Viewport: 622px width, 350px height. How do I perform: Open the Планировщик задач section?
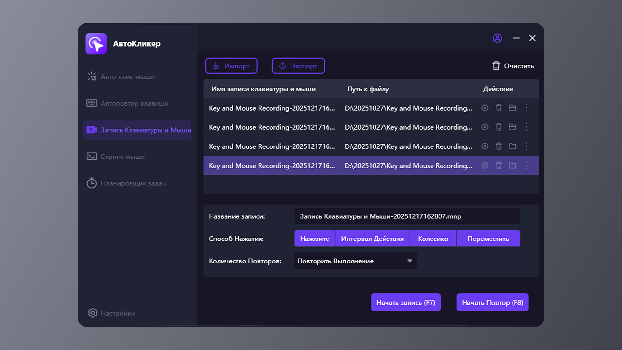(133, 183)
